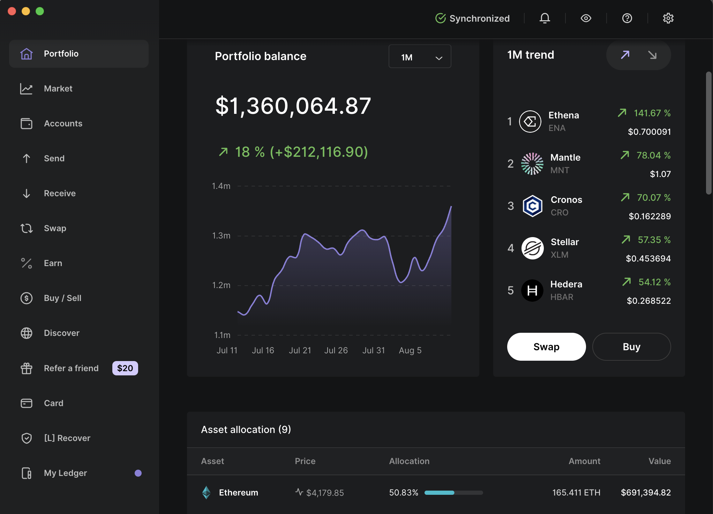Click the Market chart icon
The image size is (713, 514).
coord(27,89)
